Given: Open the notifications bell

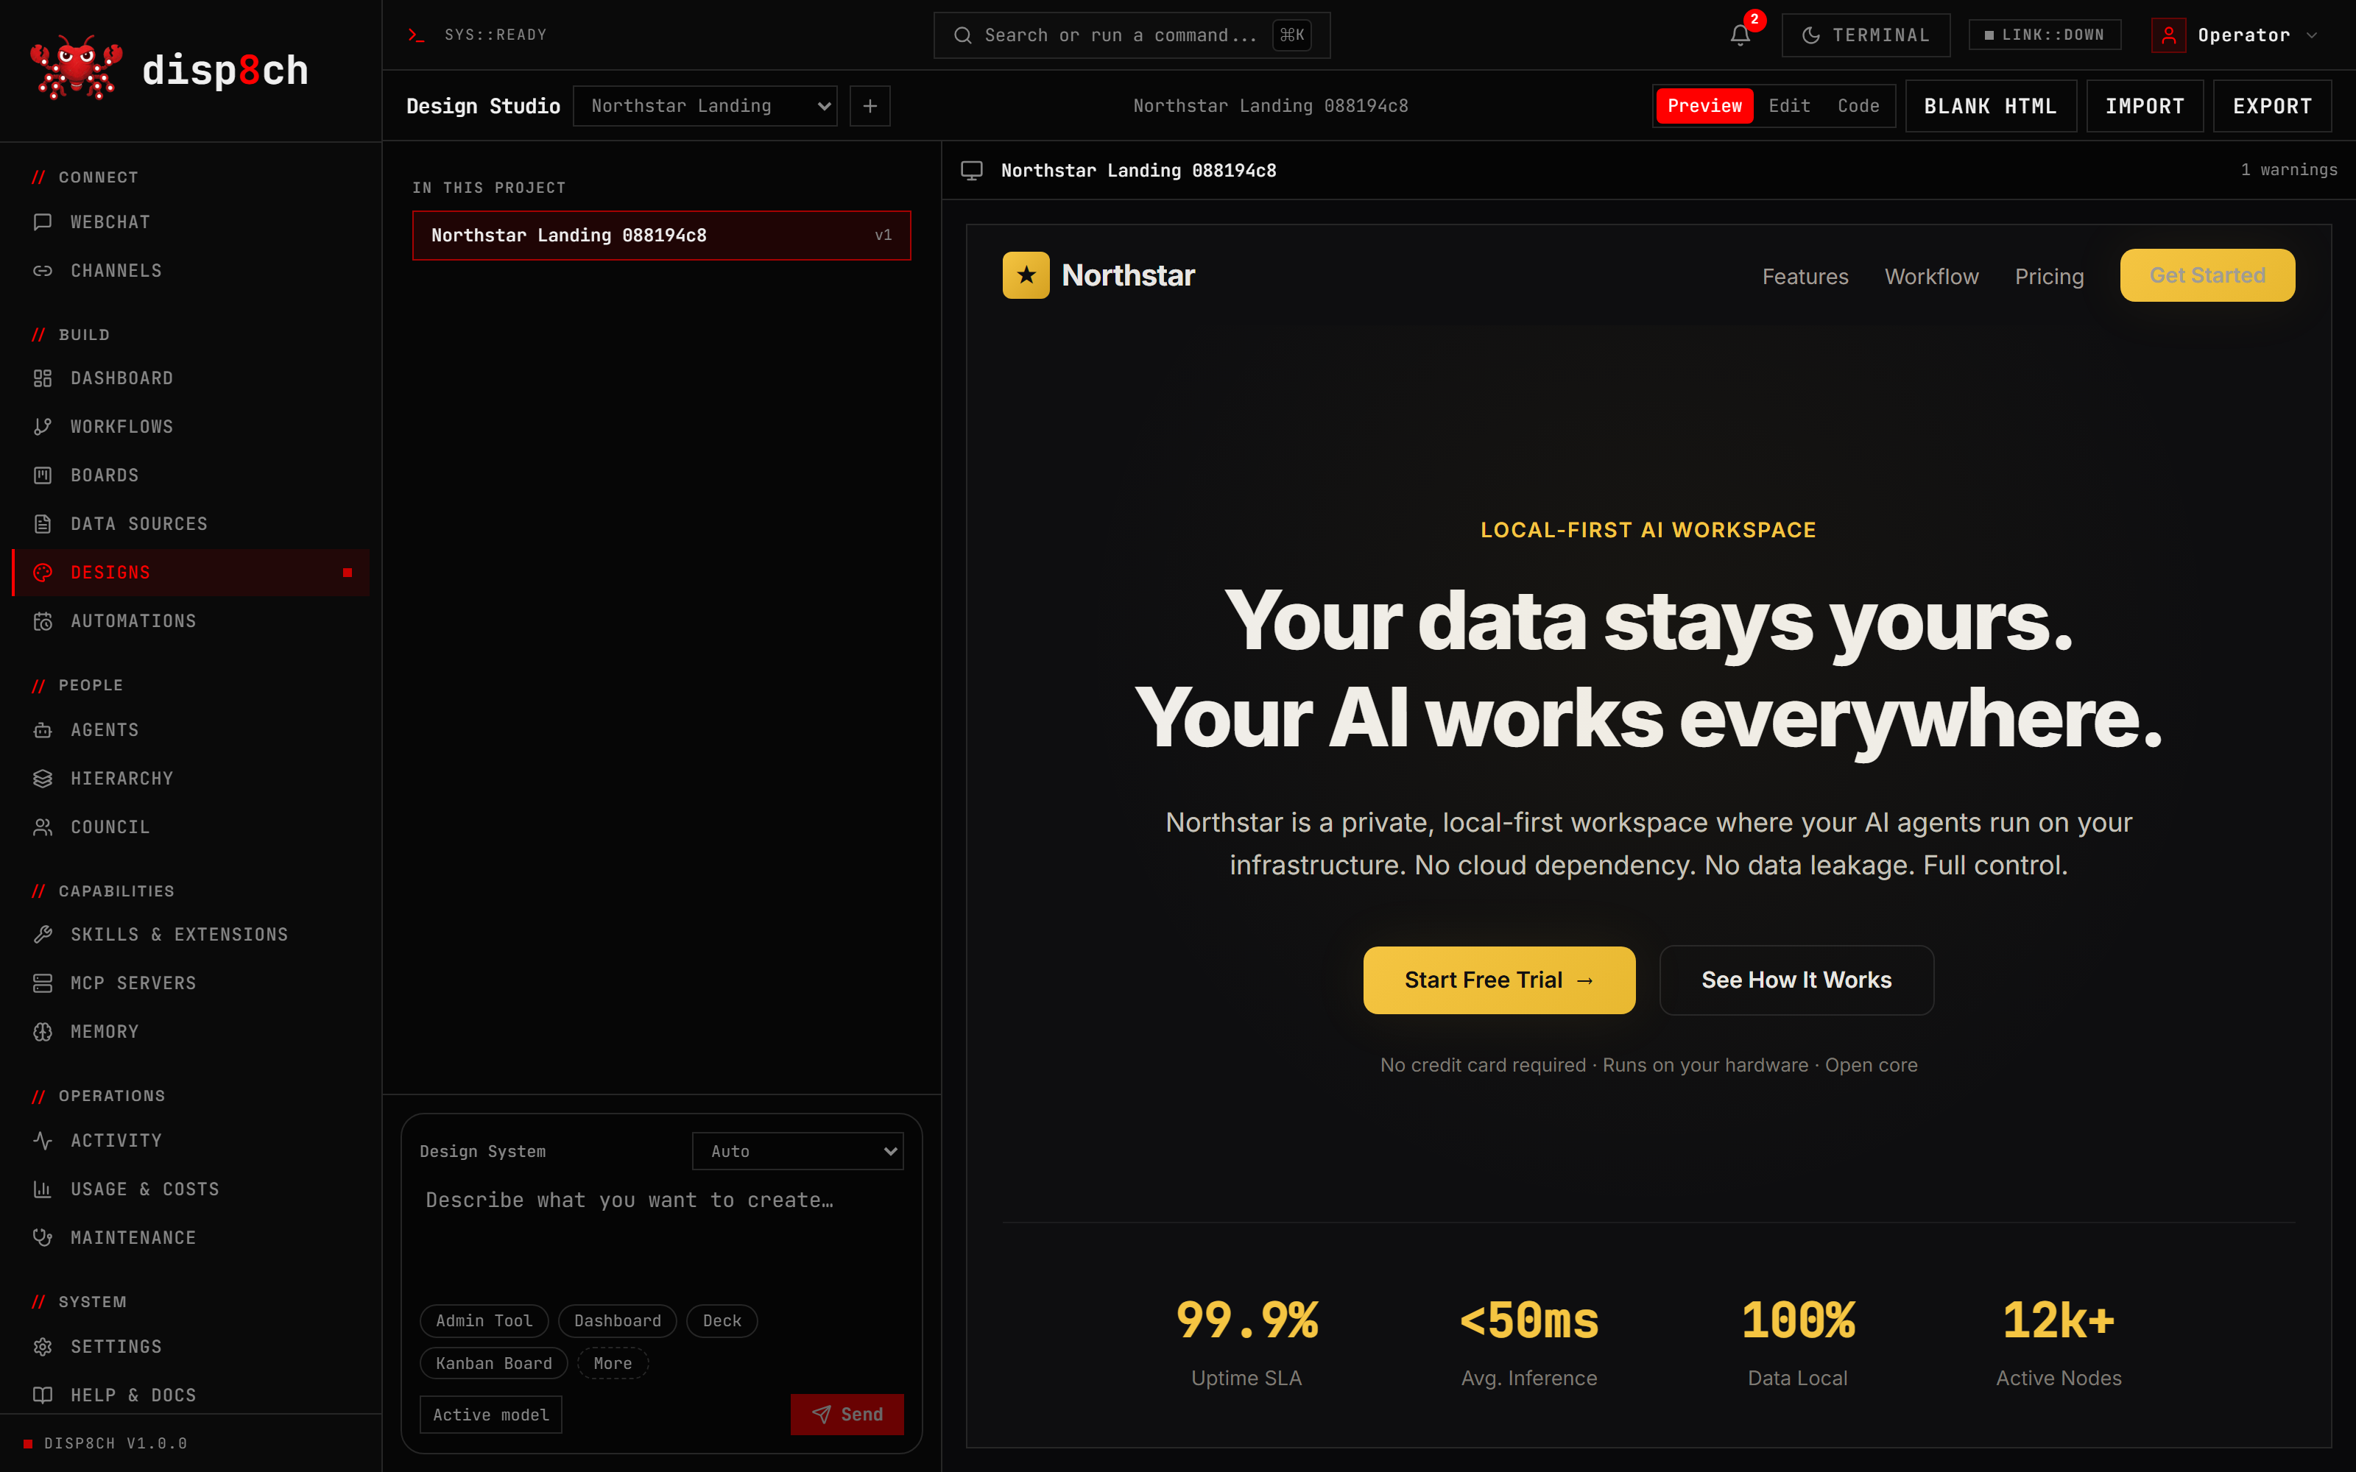Looking at the screenshot, I should click(x=1740, y=35).
